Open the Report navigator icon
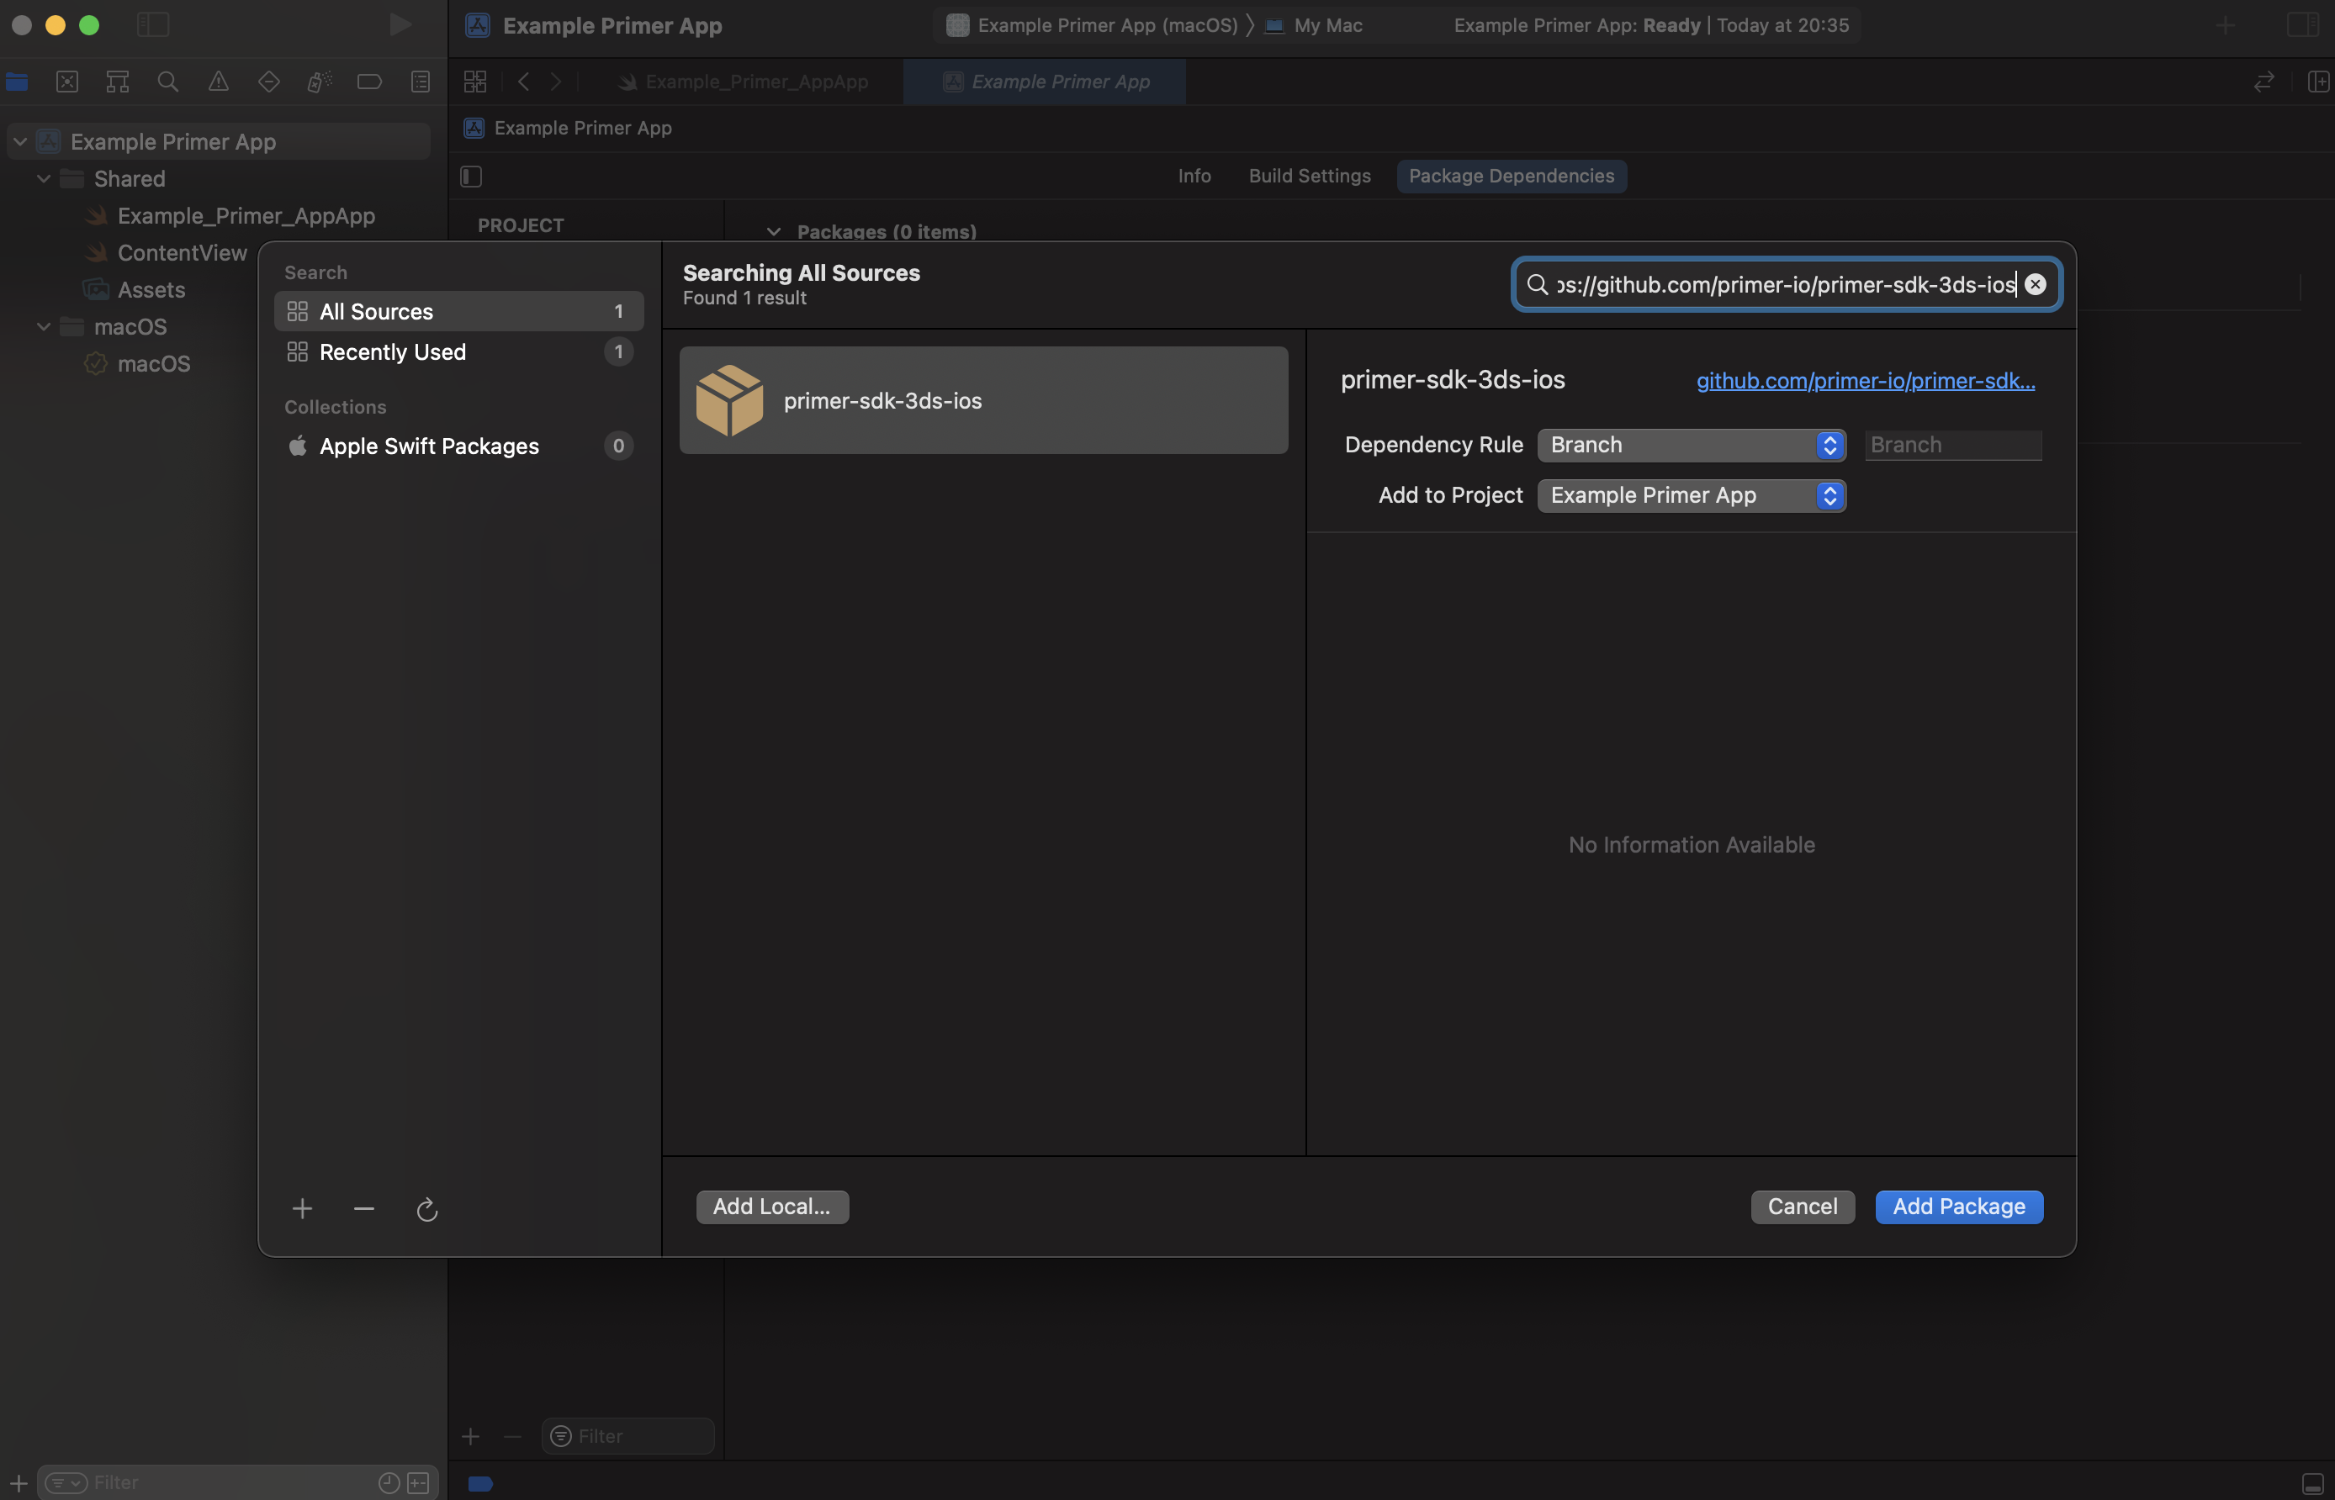Viewport: 2335px width, 1500px height. [x=420, y=82]
